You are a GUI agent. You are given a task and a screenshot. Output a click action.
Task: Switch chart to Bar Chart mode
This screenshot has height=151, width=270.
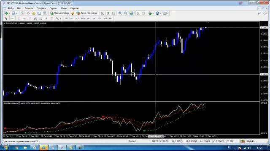[x=103, y=13]
